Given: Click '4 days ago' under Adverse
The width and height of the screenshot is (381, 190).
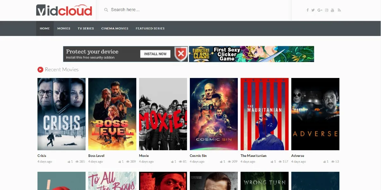Looking at the screenshot, I should (298, 162).
